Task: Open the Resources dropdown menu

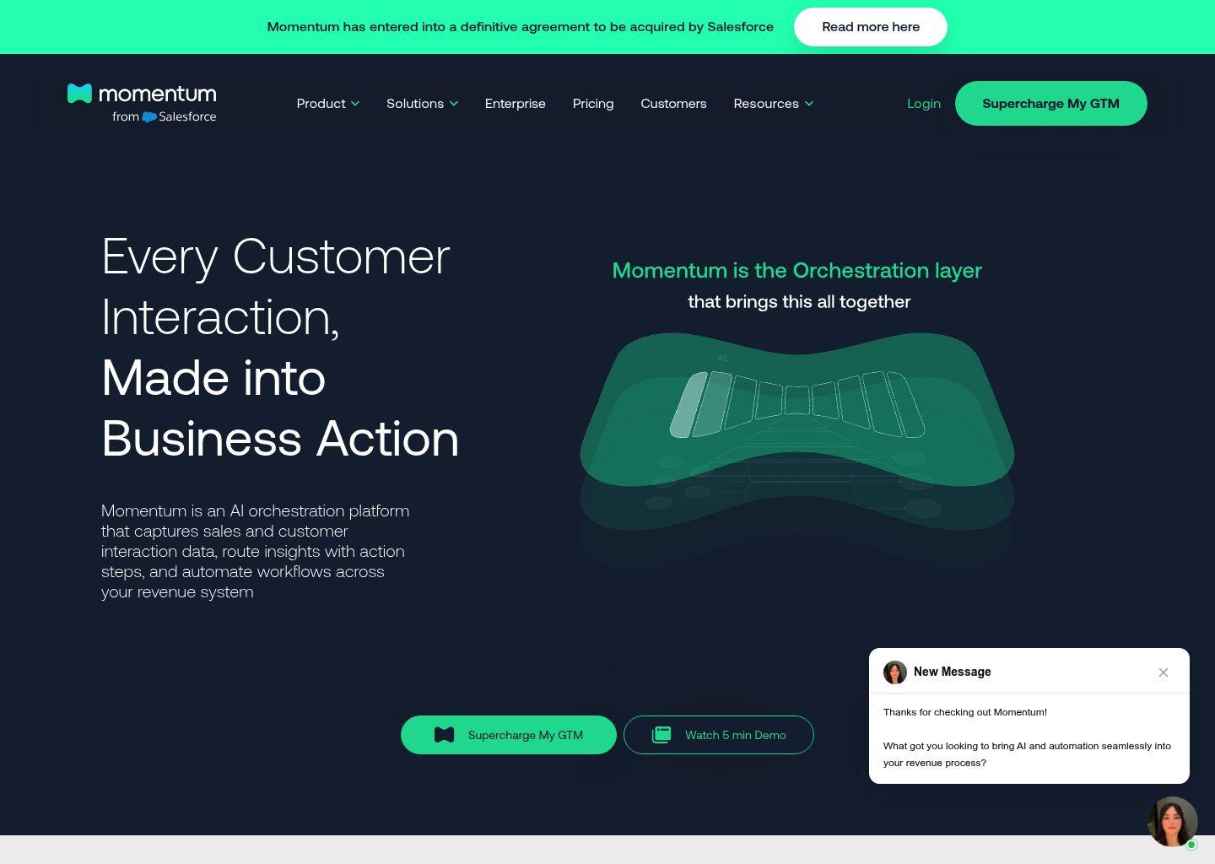Action: [x=774, y=104]
